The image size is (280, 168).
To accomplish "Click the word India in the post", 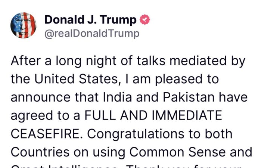I will click(x=117, y=97).
